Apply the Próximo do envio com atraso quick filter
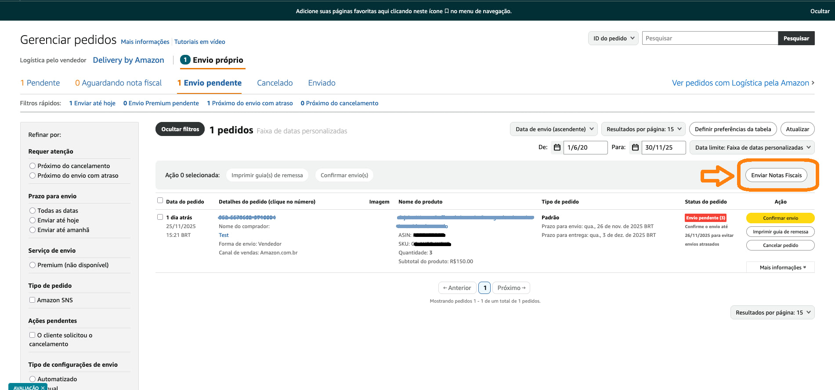 250,103
